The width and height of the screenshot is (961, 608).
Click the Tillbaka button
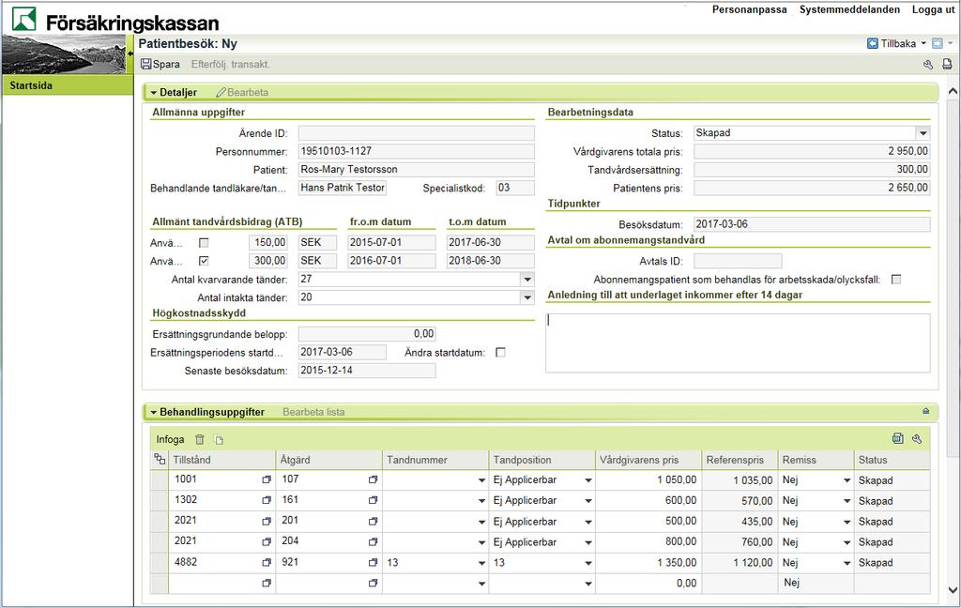coord(898,43)
